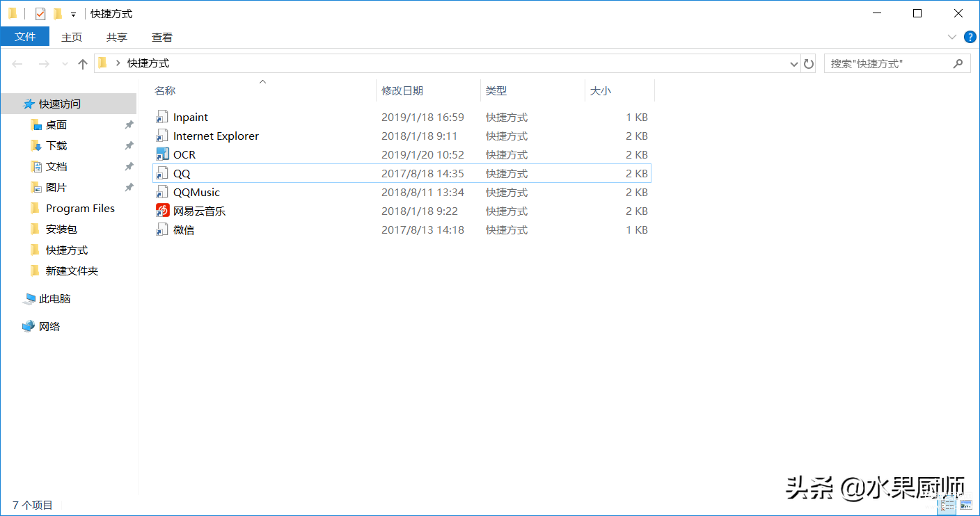Click the 下载 folder icon in sidebar
980x516 pixels.
36,145
